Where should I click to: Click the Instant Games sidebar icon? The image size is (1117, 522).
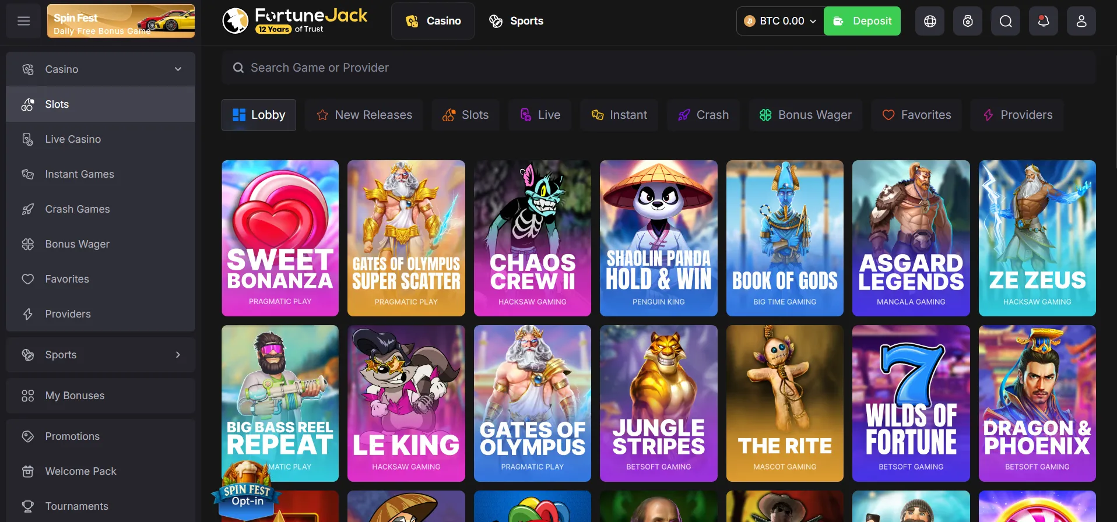click(x=27, y=174)
